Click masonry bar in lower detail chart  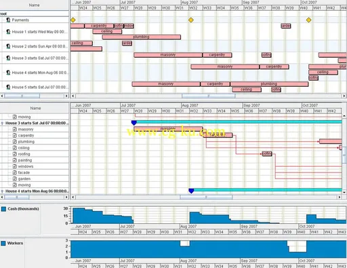coord(168,129)
